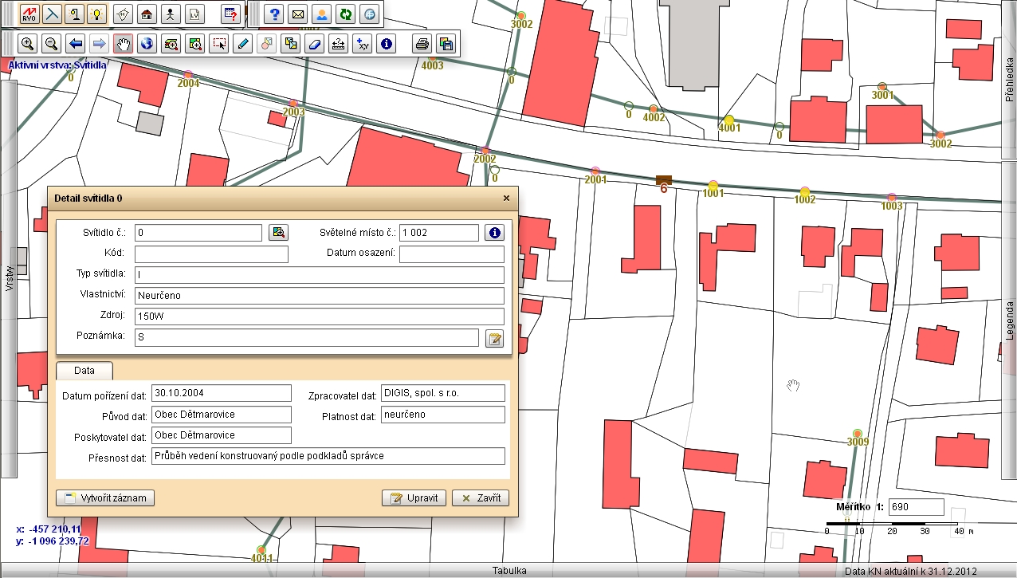The image size is (1017, 578).
Task: Pick the rectangle selection tool
Action: tap(218, 44)
